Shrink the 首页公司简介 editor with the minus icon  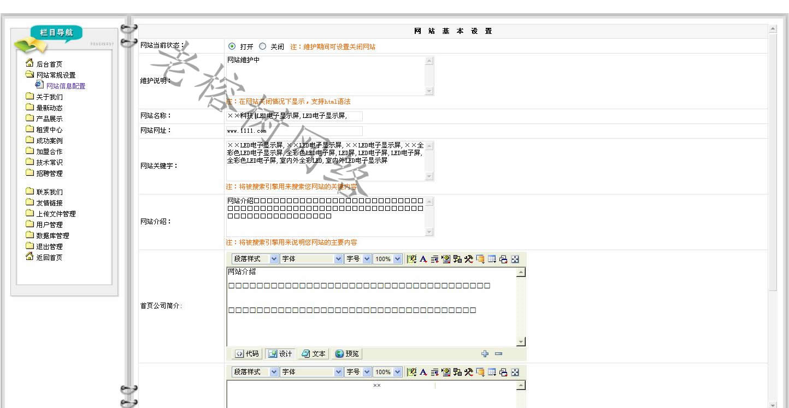pyautogui.click(x=498, y=353)
